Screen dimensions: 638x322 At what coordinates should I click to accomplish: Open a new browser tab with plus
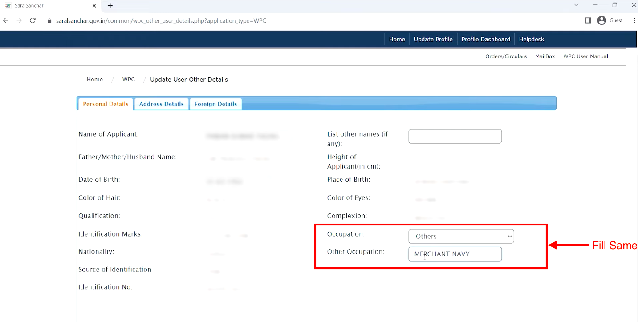(110, 6)
